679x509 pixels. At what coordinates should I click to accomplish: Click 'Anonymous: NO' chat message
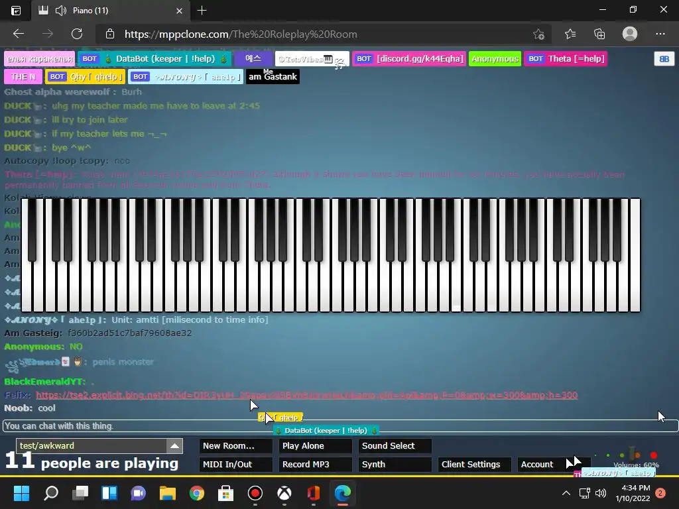click(x=43, y=347)
